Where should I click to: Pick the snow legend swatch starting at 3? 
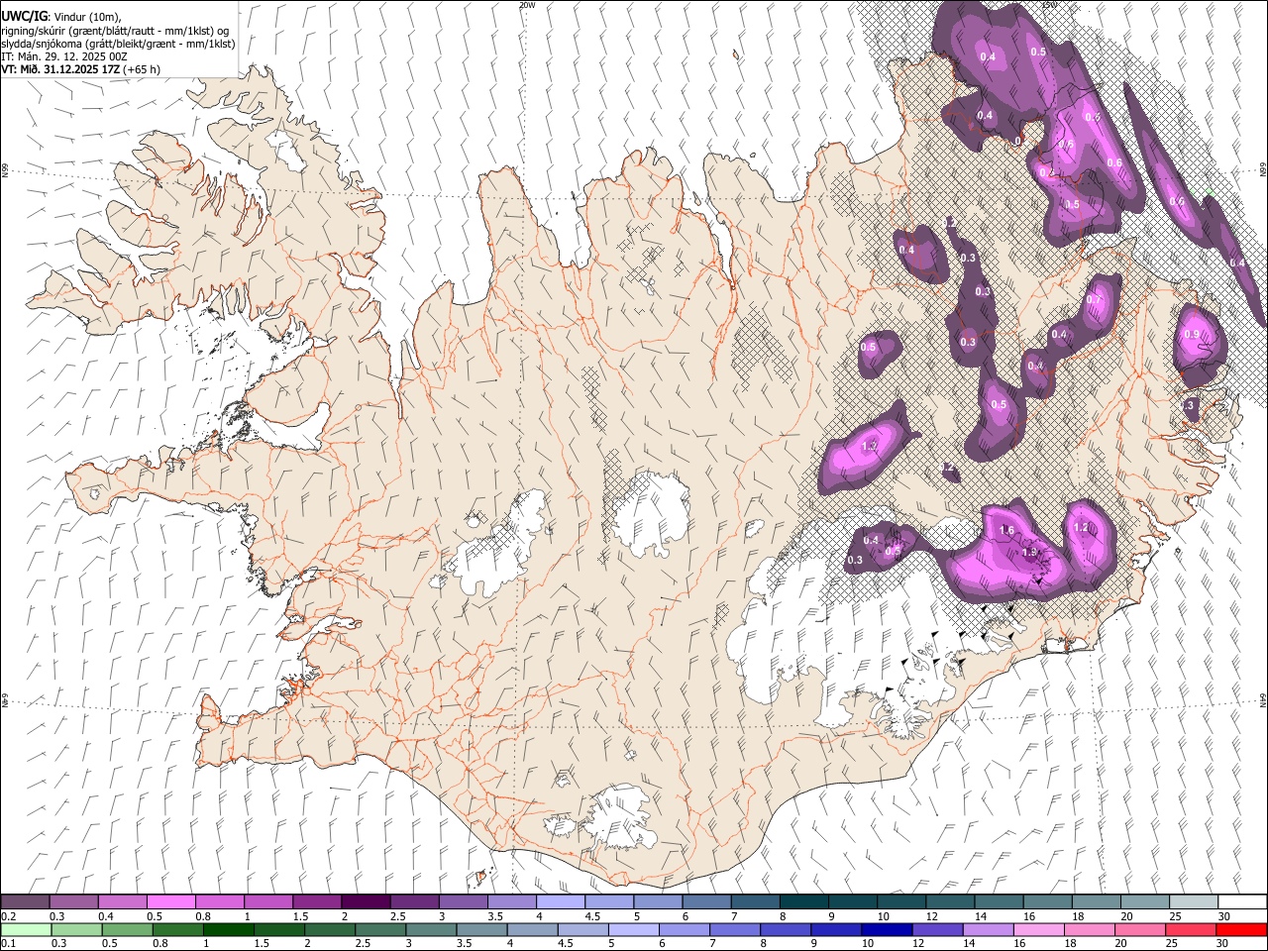tap(464, 902)
